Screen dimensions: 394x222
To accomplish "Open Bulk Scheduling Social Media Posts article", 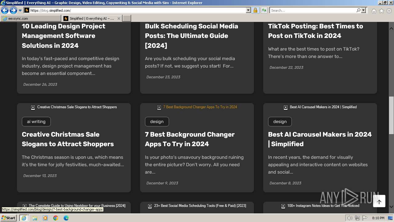I will coord(191,36).
